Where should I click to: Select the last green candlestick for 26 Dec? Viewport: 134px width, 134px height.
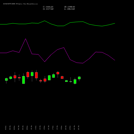pyautogui.click(x=79, y=78)
